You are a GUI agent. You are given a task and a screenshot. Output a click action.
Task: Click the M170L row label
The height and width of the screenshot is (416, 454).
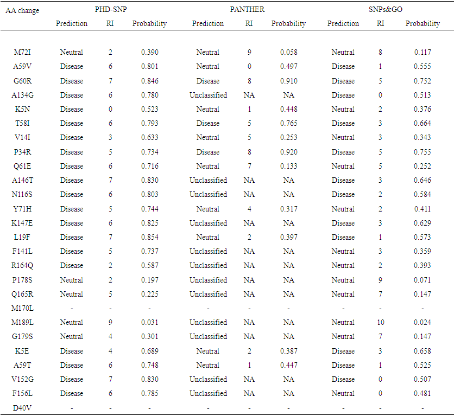22,308
